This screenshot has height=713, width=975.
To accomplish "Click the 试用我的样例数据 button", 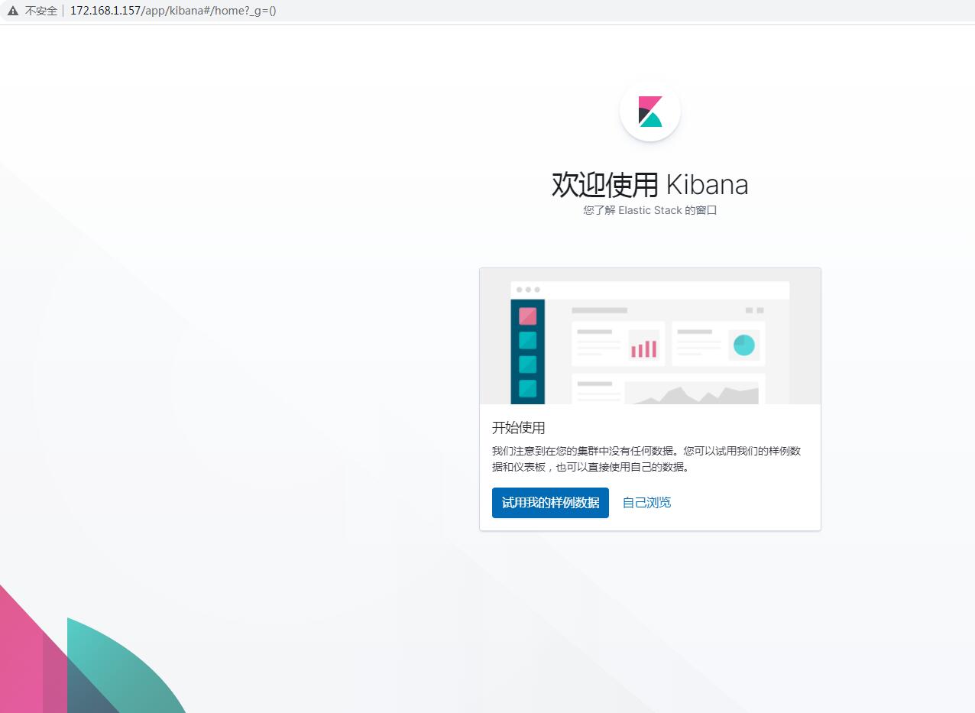I will pyautogui.click(x=550, y=503).
